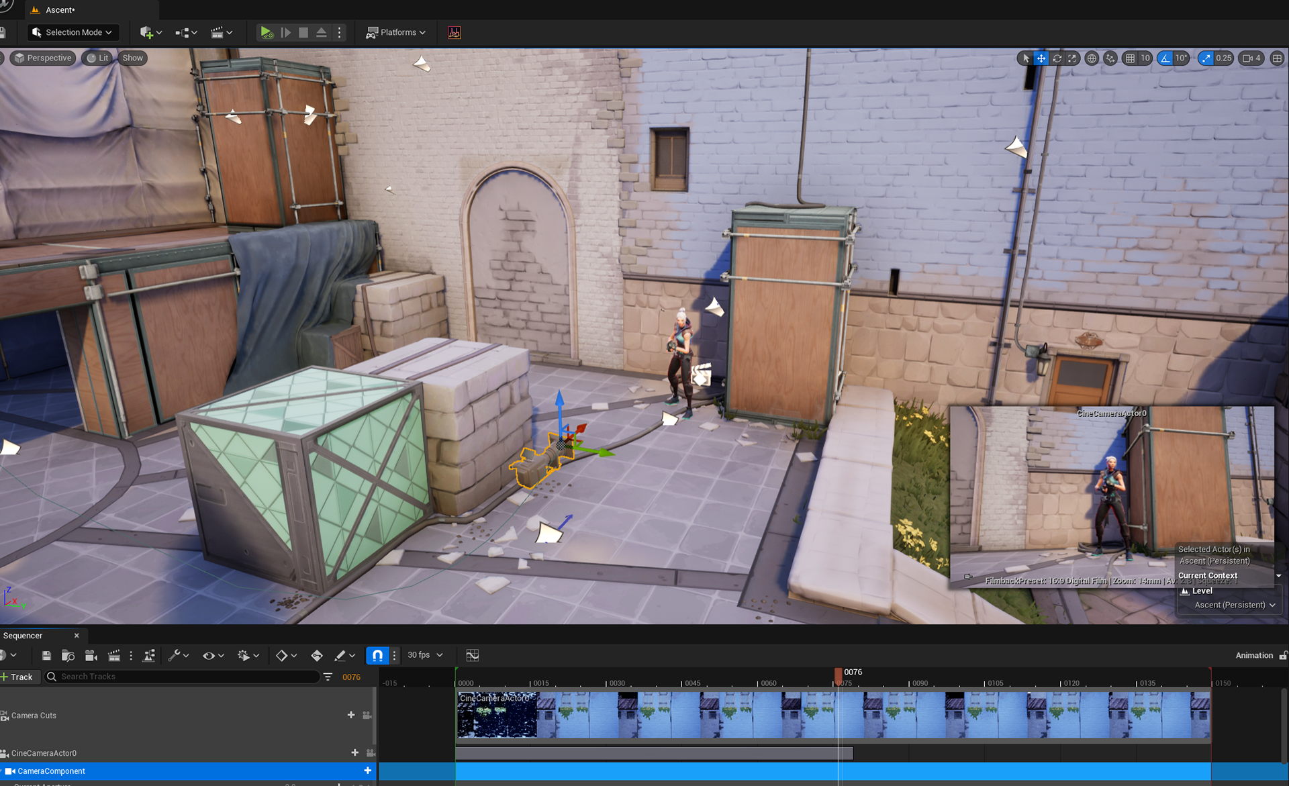Viewport: 1289px width, 786px height.
Task: Activate the scale gizmo tool
Action: (1072, 58)
